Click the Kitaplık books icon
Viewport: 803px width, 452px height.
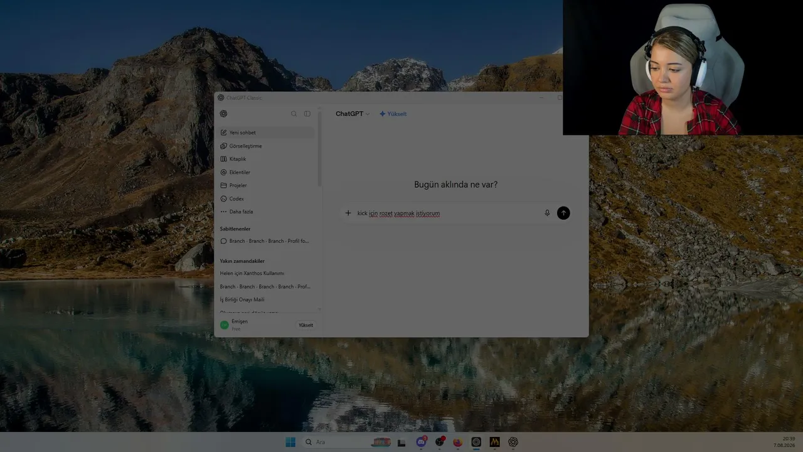click(223, 159)
